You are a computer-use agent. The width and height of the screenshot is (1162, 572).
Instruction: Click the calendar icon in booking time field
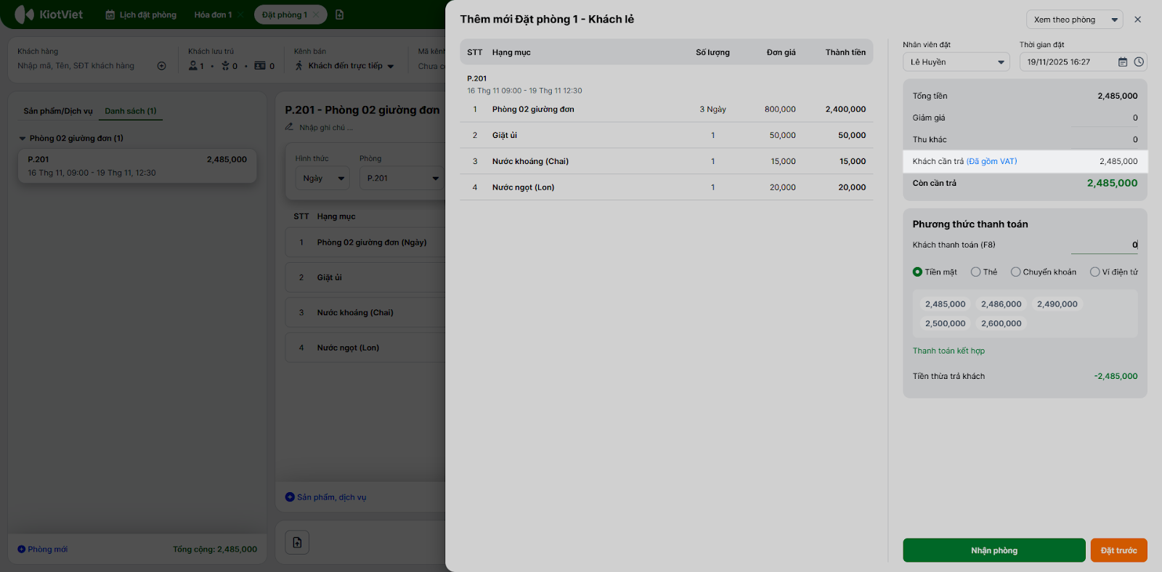[x=1123, y=62]
